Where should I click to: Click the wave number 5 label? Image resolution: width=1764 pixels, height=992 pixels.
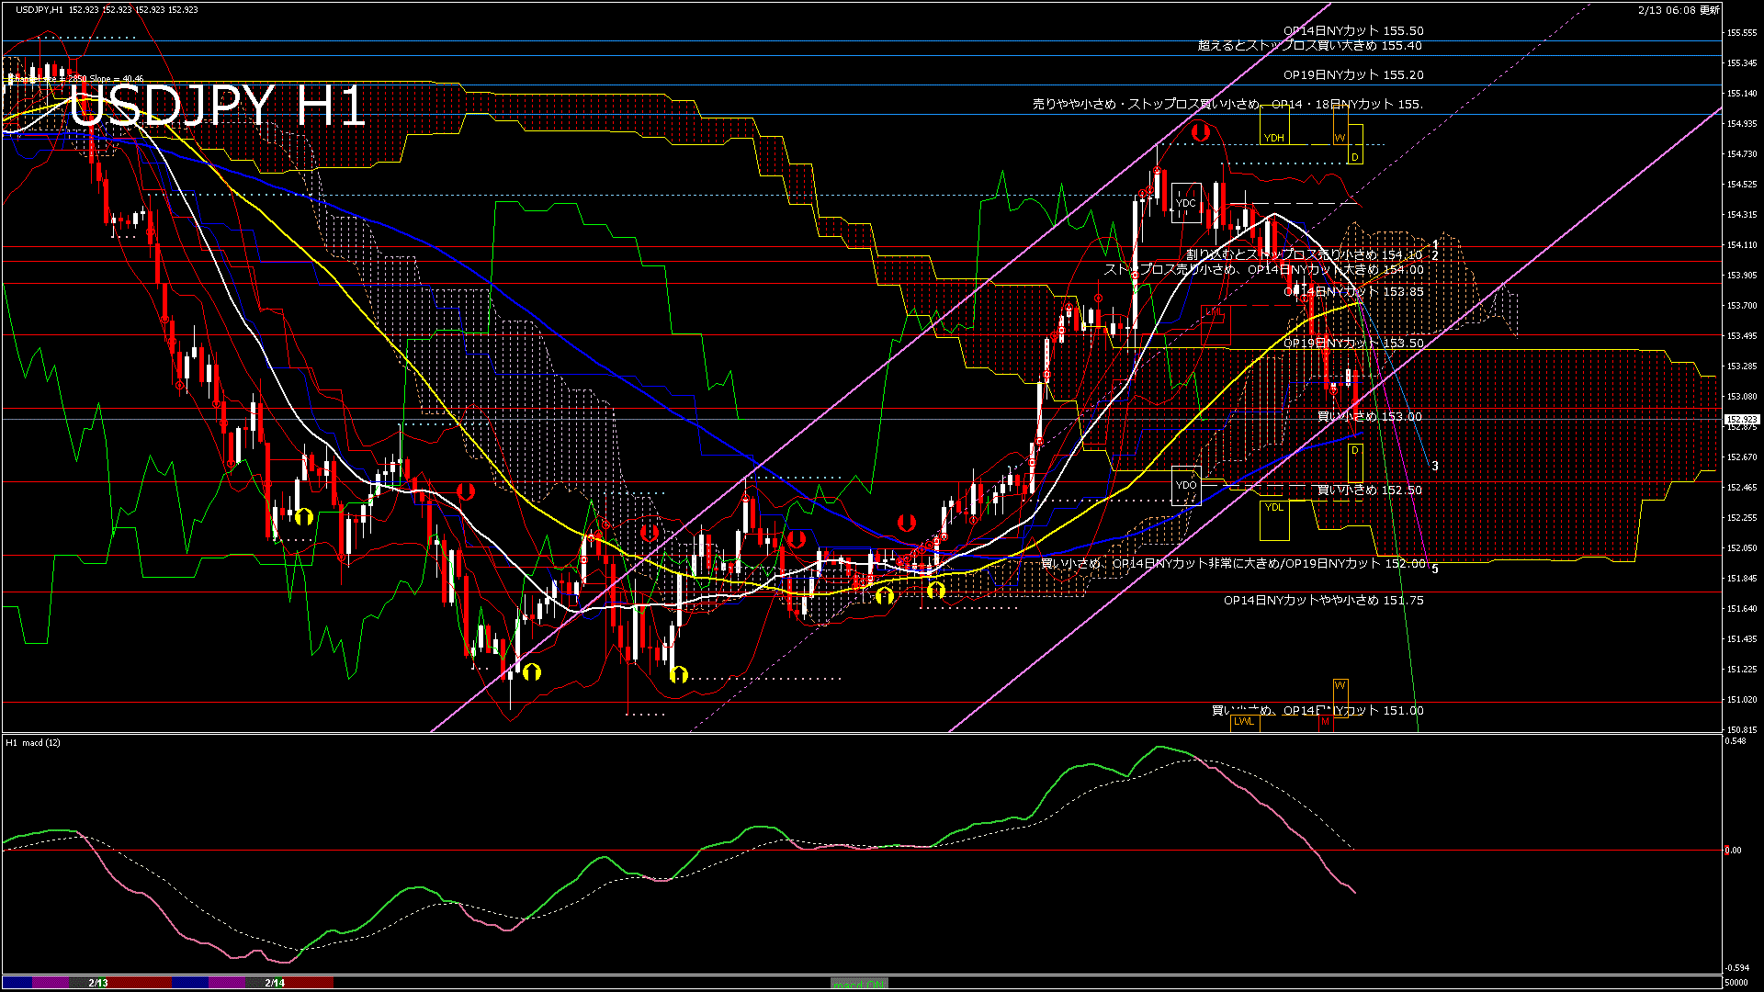click(1435, 569)
